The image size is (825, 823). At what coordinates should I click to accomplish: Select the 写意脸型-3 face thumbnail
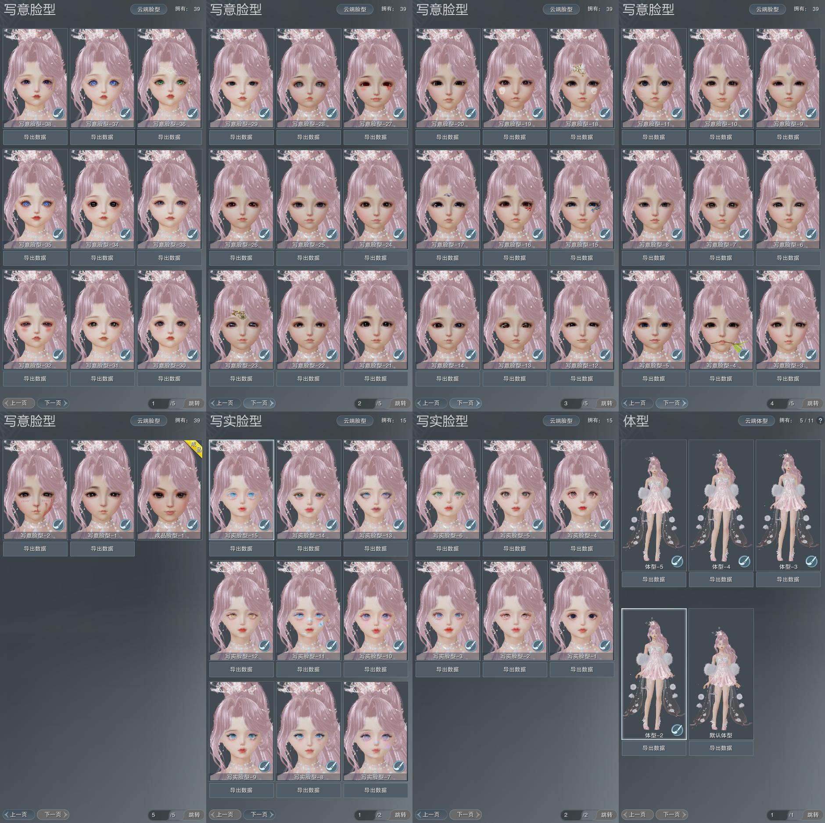(x=788, y=320)
